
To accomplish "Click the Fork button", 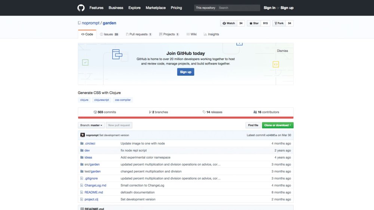I will (x=279, y=23).
